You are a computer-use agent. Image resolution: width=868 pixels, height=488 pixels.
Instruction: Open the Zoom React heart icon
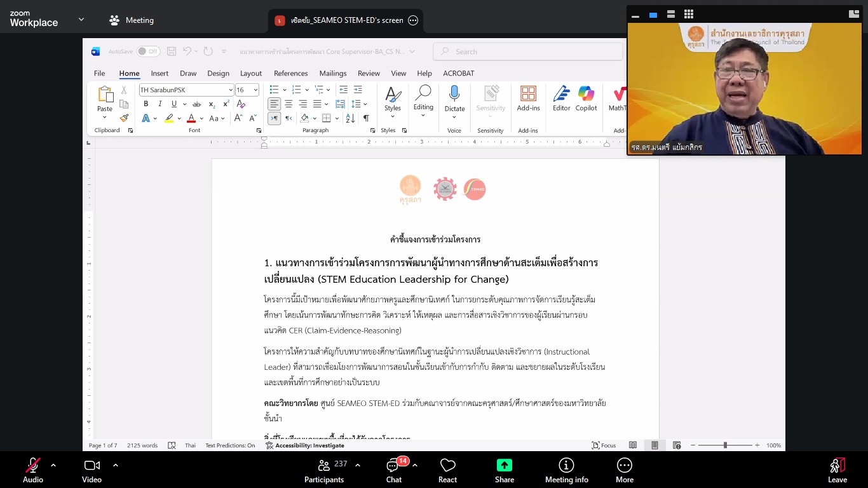(447, 465)
